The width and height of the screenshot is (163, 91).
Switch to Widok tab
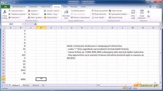(x=83, y=7)
